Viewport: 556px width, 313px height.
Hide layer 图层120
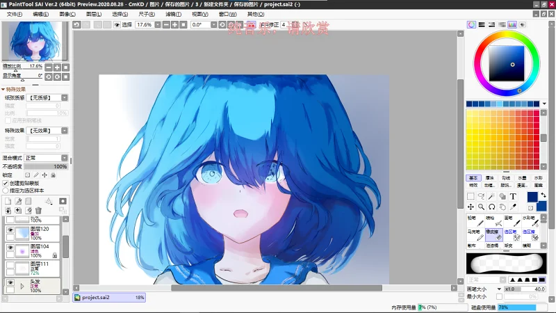tap(10, 230)
